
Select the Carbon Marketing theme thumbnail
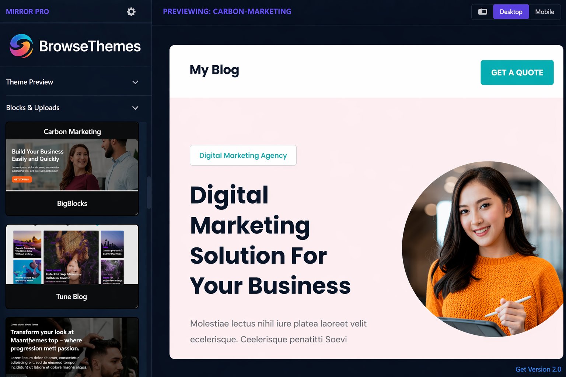point(72,165)
